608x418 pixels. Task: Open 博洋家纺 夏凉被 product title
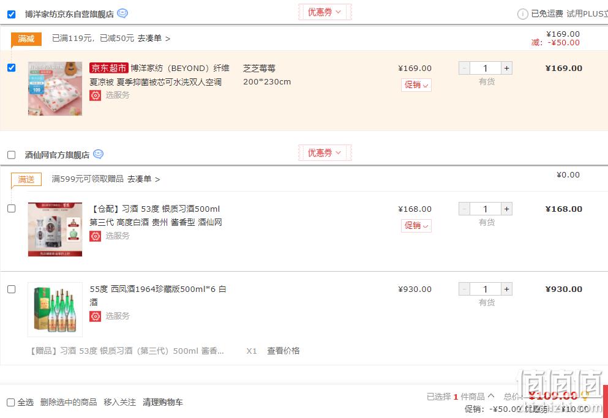[159, 75]
